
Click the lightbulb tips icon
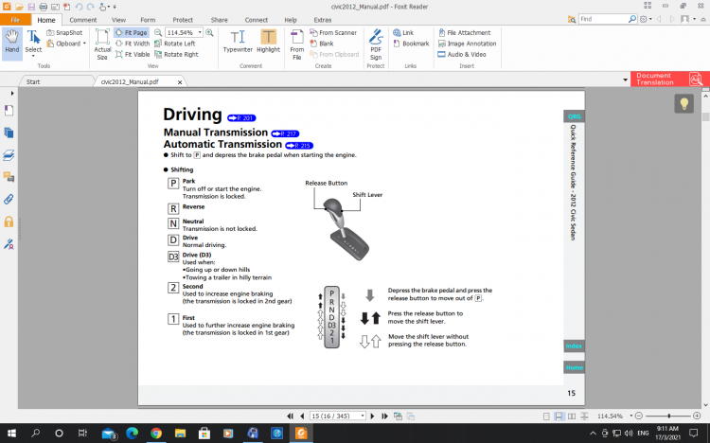(683, 104)
